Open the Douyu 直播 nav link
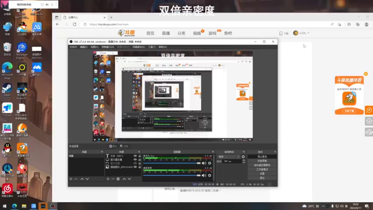The height and width of the screenshot is (210, 373). (x=166, y=33)
